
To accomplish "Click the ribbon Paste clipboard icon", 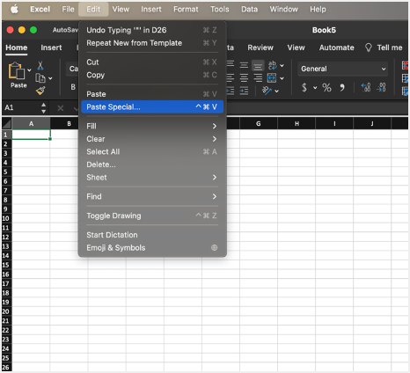I will pos(17,71).
